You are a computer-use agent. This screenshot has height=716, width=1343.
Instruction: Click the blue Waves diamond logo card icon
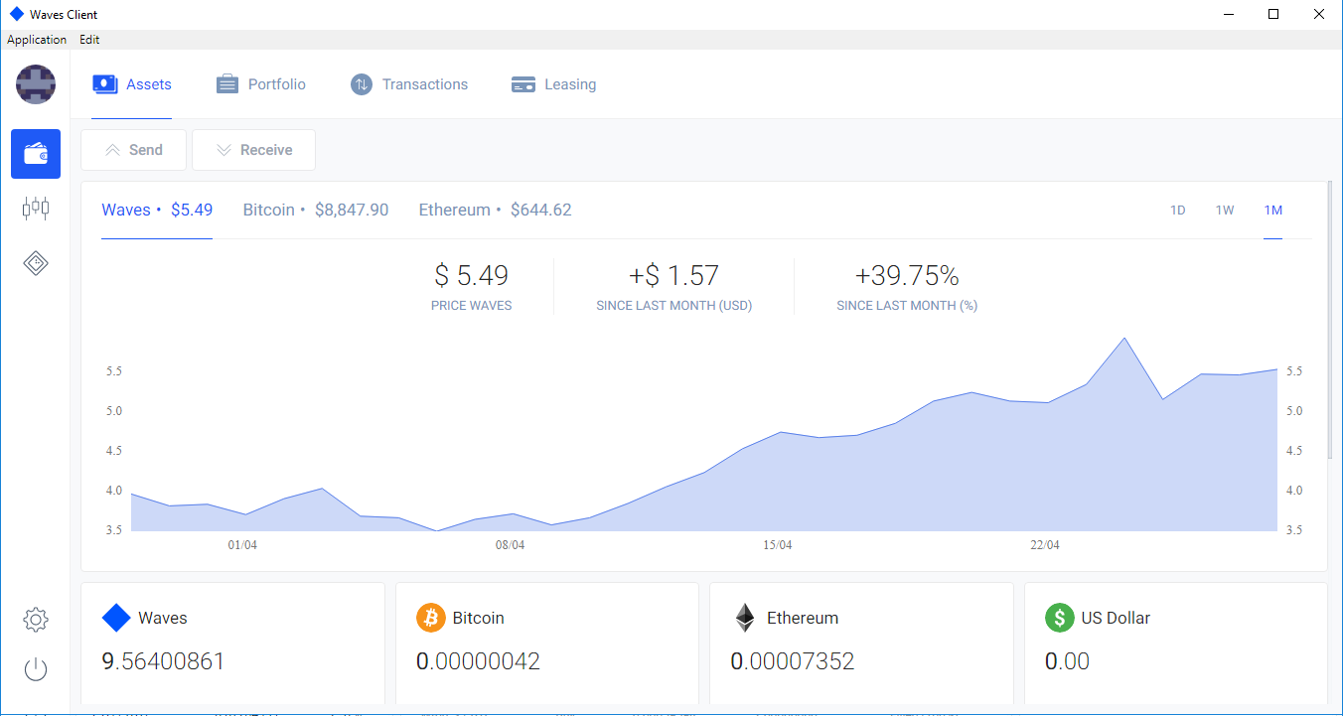116,618
